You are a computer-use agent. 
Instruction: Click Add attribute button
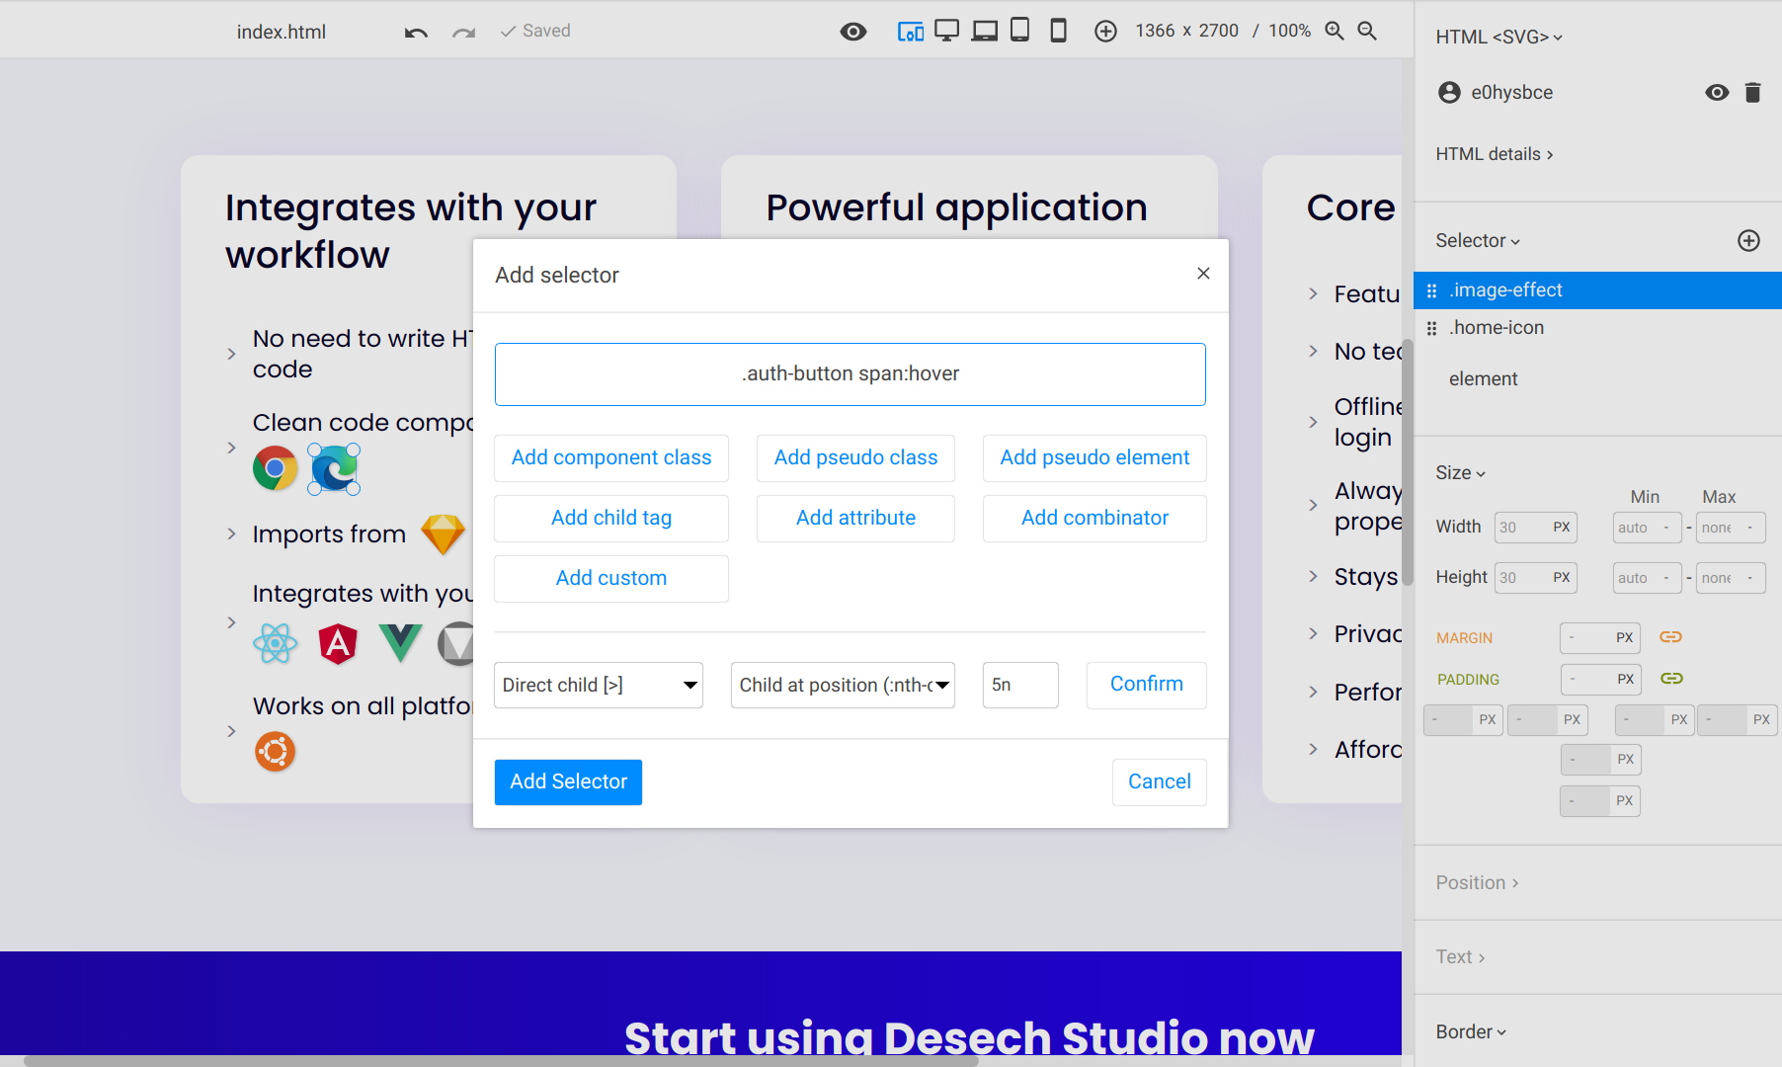(855, 519)
